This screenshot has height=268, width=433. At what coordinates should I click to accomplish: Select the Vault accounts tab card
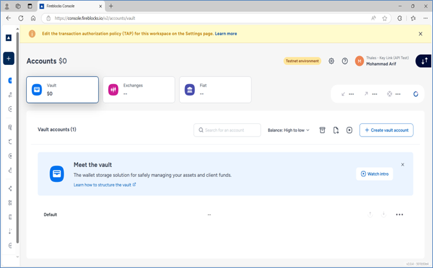[62, 90]
